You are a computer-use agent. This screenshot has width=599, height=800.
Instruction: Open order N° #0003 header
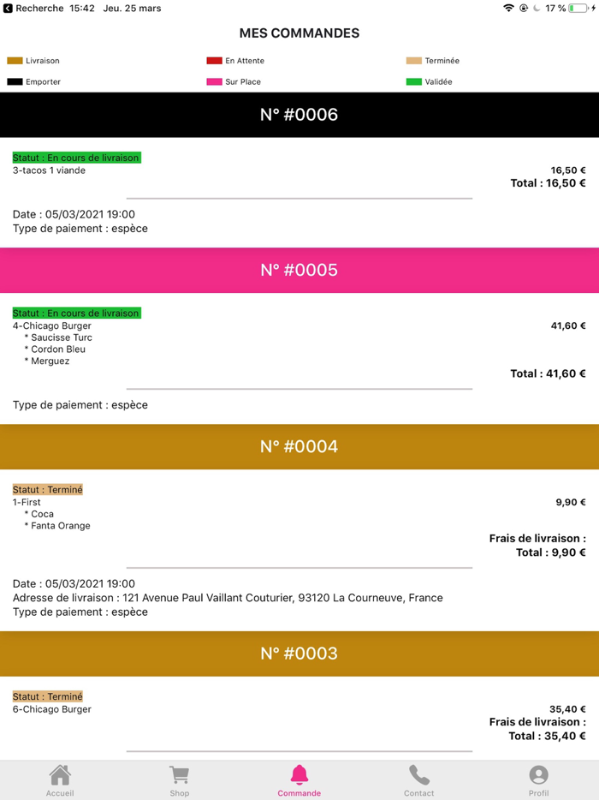[x=299, y=654]
